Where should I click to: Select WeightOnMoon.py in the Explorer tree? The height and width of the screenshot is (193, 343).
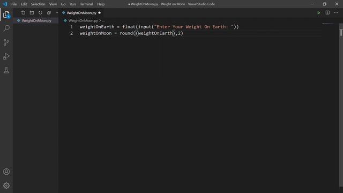tap(36, 20)
